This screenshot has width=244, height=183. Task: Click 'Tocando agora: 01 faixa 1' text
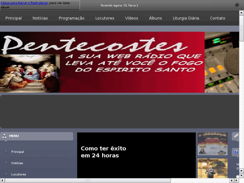[119, 5]
